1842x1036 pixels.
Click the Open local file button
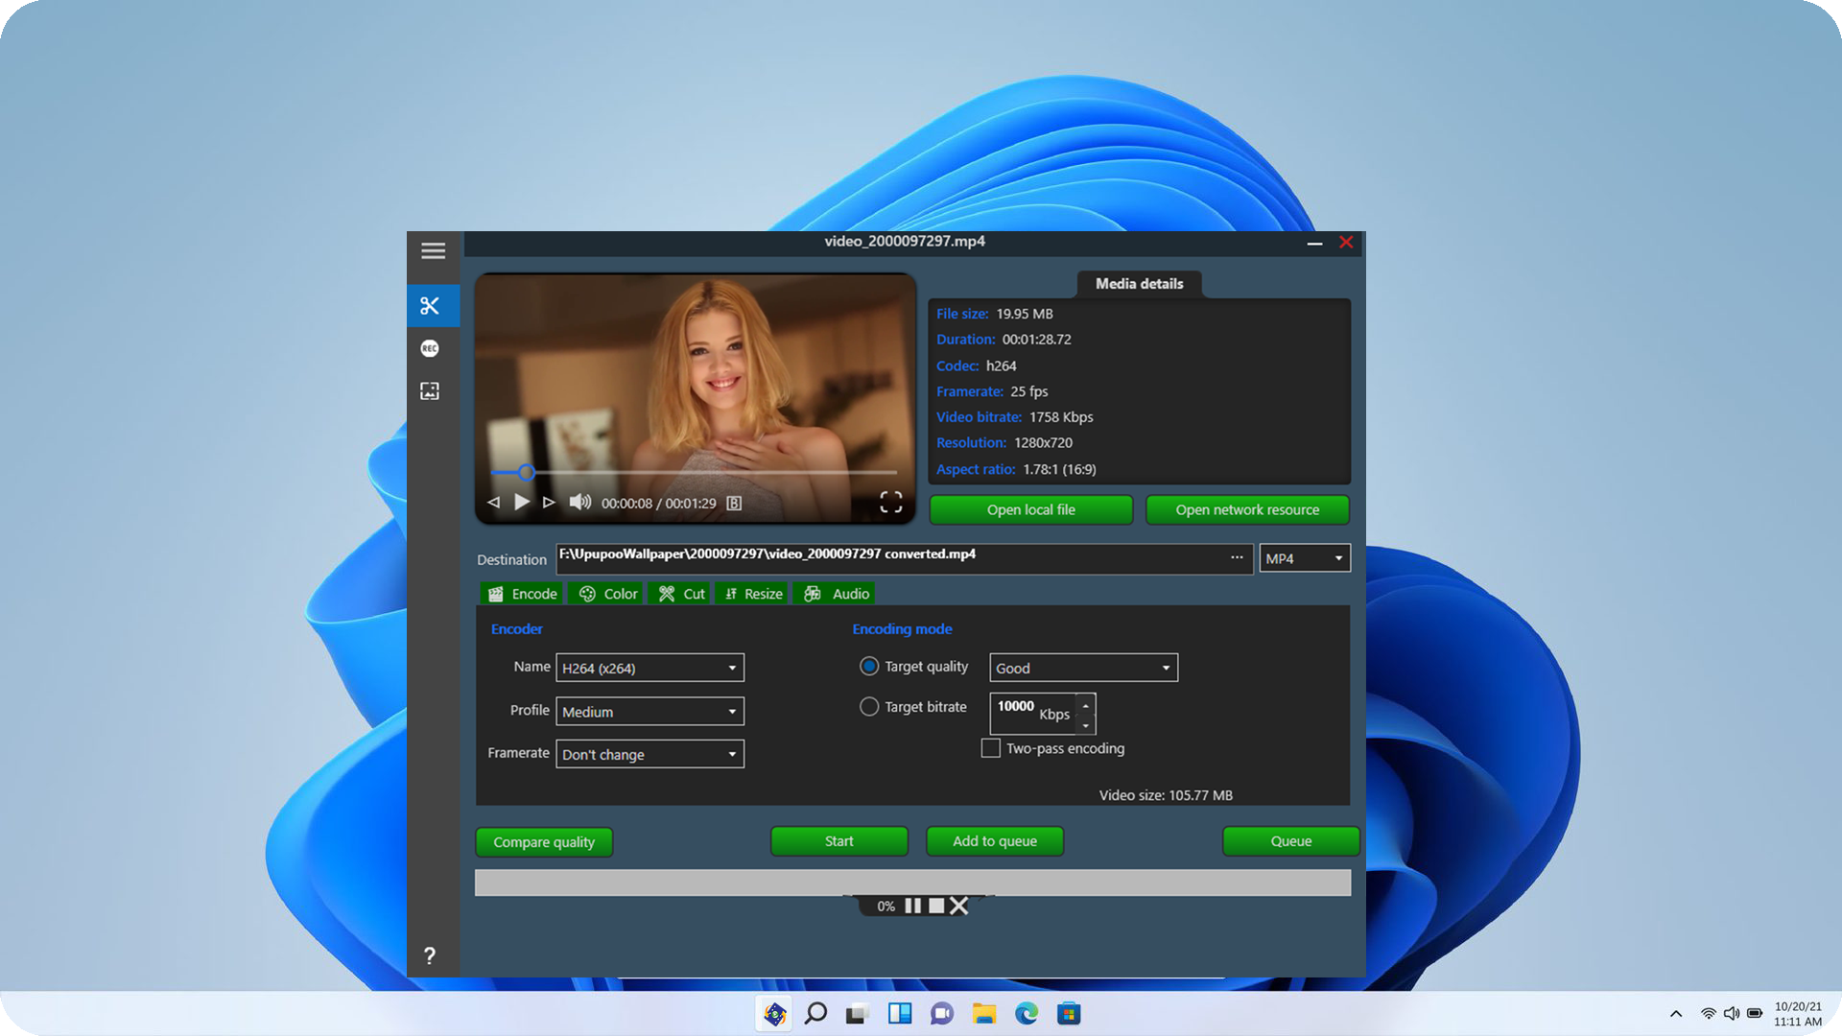click(1030, 510)
